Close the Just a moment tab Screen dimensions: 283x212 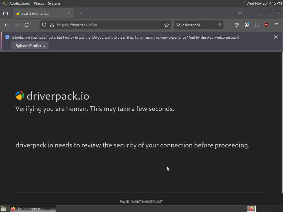(x=69, y=13)
